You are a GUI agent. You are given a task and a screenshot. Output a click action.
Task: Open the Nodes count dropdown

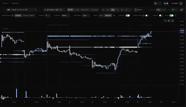47,16
